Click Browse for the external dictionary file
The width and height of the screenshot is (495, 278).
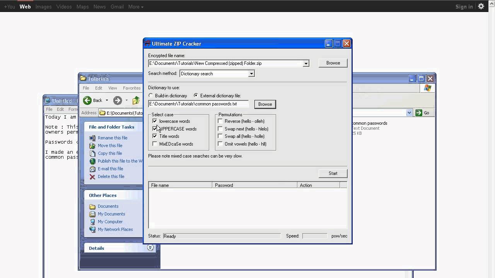tap(265, 104)
